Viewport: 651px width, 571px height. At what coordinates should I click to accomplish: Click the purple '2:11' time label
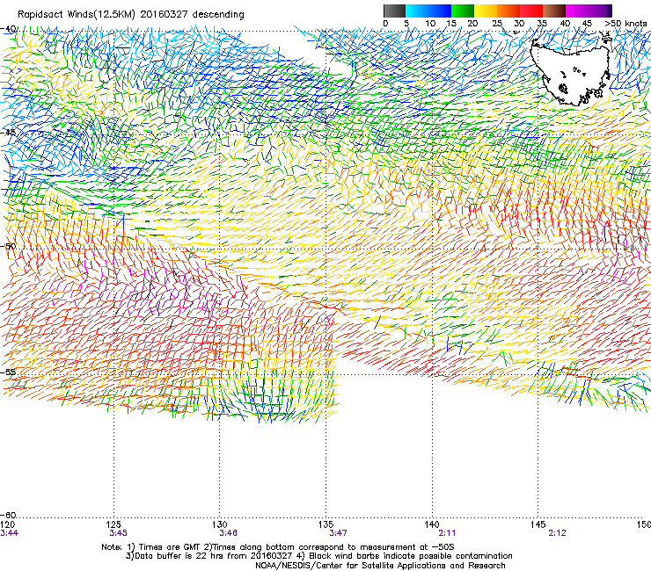click(447, 533)
